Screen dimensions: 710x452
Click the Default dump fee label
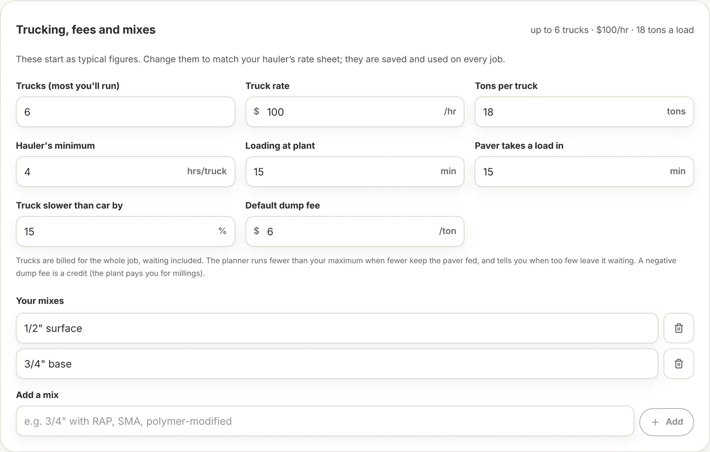(x=283, y=205)
